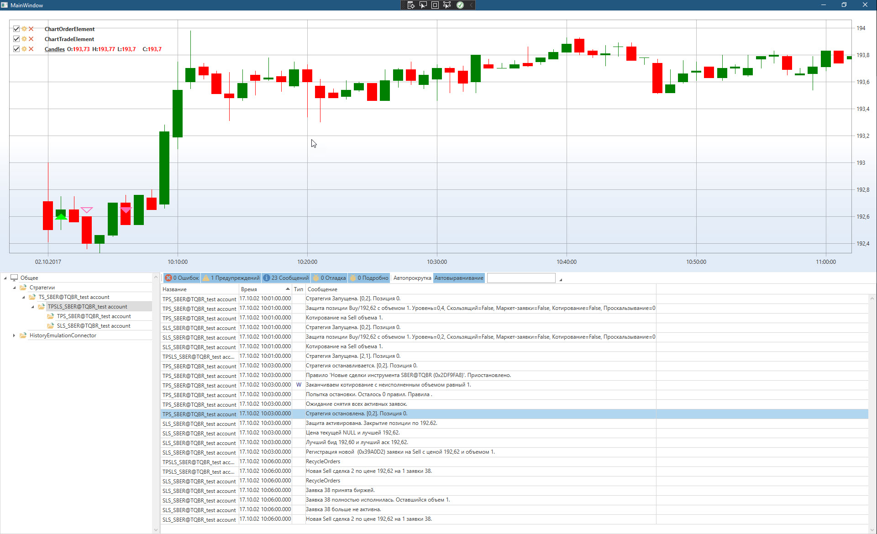This screenshot has width=877, height=534.
Task: Toggle the 0 Ошибок errors filter
Action: tap(182, 278)
